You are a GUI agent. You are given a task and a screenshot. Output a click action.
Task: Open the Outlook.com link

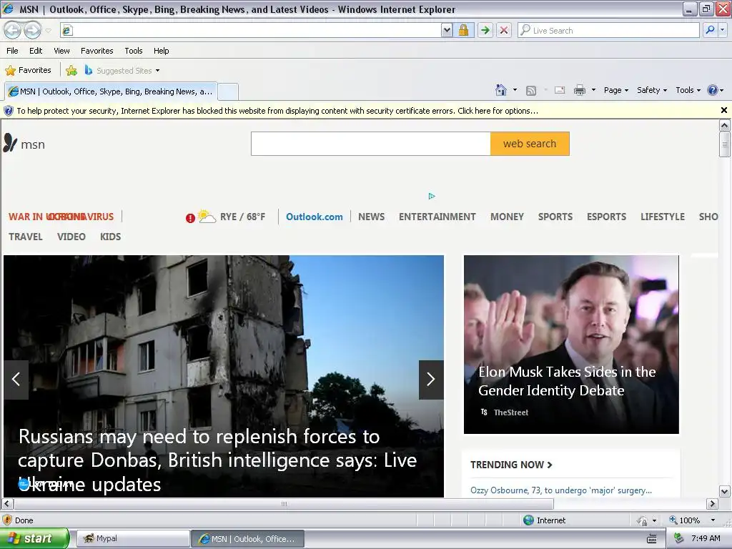tap(315, 217)
